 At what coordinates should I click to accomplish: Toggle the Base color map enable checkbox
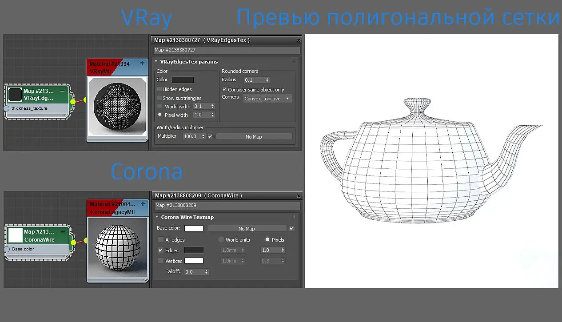click(x=292, y=228)
